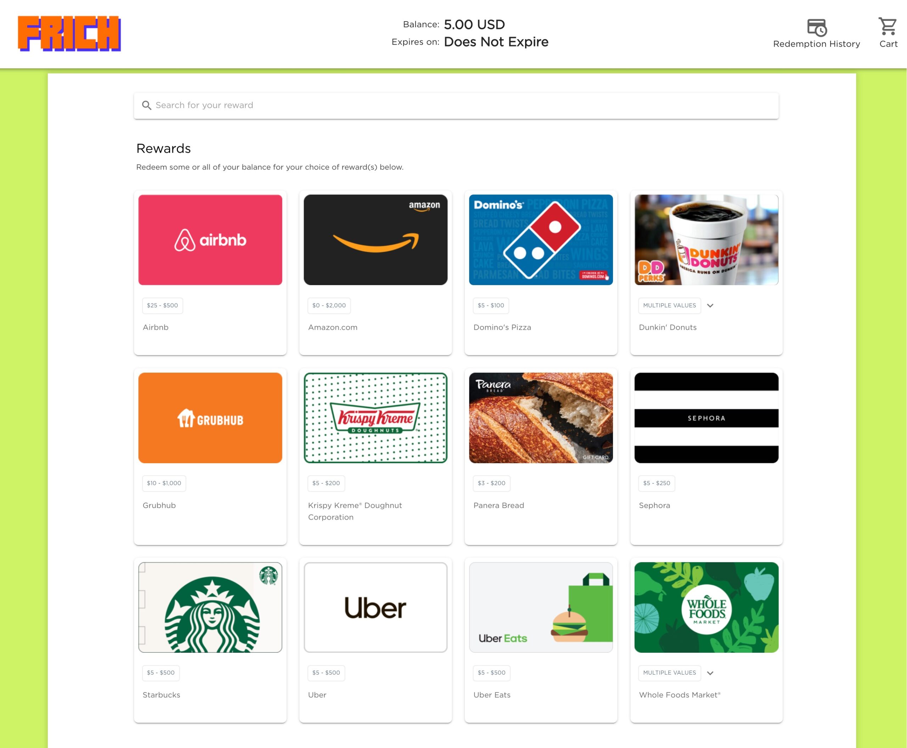
Task: Click the search magnifier icon
Action: pyautogui.click(x=147, y=106)
